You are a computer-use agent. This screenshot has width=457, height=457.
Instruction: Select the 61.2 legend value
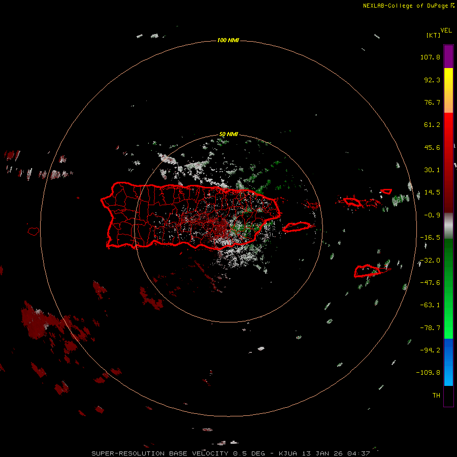(x=432, y=125)
